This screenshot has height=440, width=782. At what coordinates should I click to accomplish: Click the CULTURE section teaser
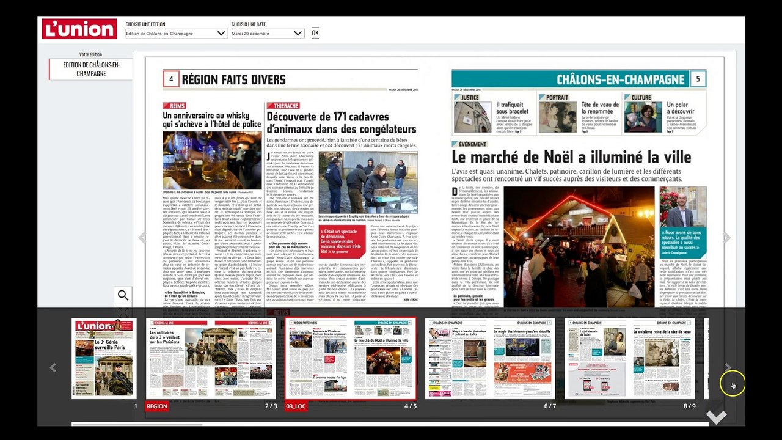[665, 113]
